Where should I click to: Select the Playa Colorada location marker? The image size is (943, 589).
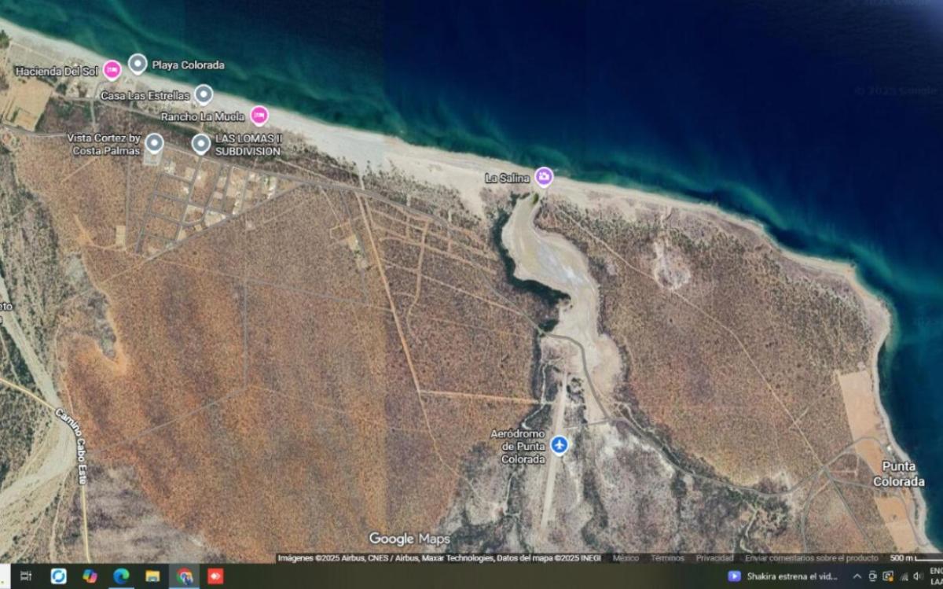pos(138,64)
